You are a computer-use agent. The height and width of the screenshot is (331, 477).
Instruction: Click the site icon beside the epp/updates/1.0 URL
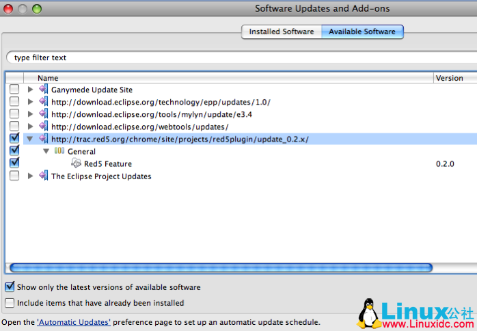(44, 101)
